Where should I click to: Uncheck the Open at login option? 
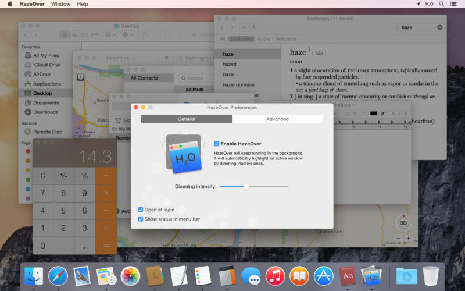141,210
